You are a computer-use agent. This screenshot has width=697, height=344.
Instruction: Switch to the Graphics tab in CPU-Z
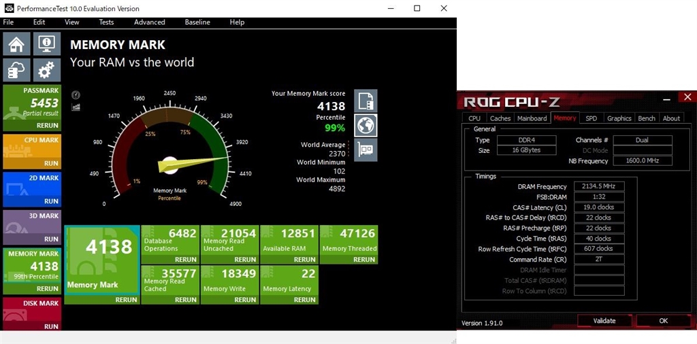pyautogui.click(x=619, y=118)
